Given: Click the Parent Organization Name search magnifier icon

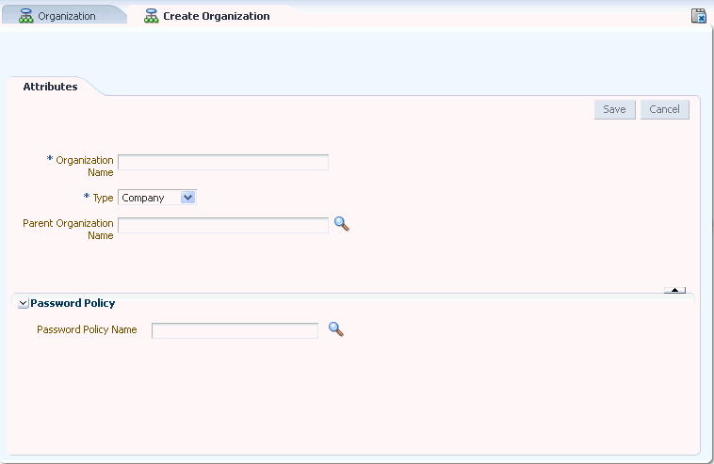Looking at the screenshot, I should point(342,224).
